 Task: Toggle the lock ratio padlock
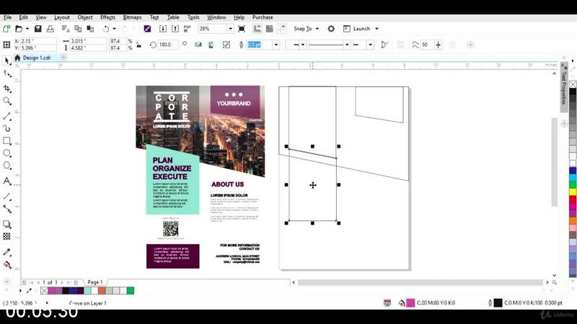(x=138, y=45)
